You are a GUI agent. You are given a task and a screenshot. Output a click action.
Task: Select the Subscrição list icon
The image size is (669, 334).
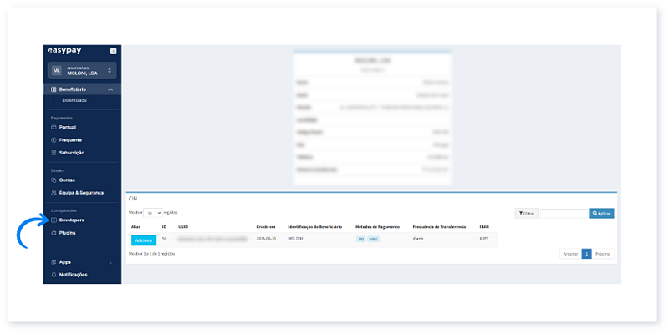point(54,153)
